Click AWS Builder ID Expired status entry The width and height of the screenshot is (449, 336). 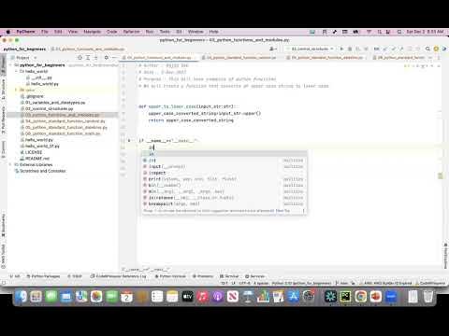pyautogui.click(x=385, y=283)
